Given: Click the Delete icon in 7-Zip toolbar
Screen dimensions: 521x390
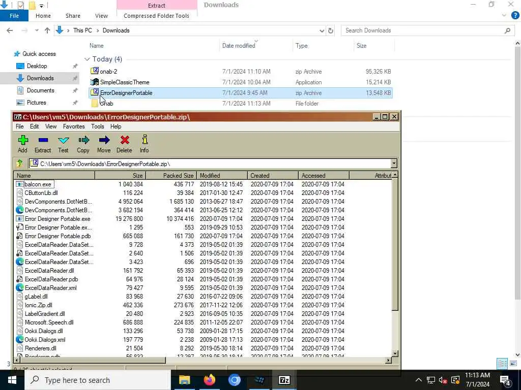Looking at the screenshot, I should pyautogui.click(x=125, y=140).
